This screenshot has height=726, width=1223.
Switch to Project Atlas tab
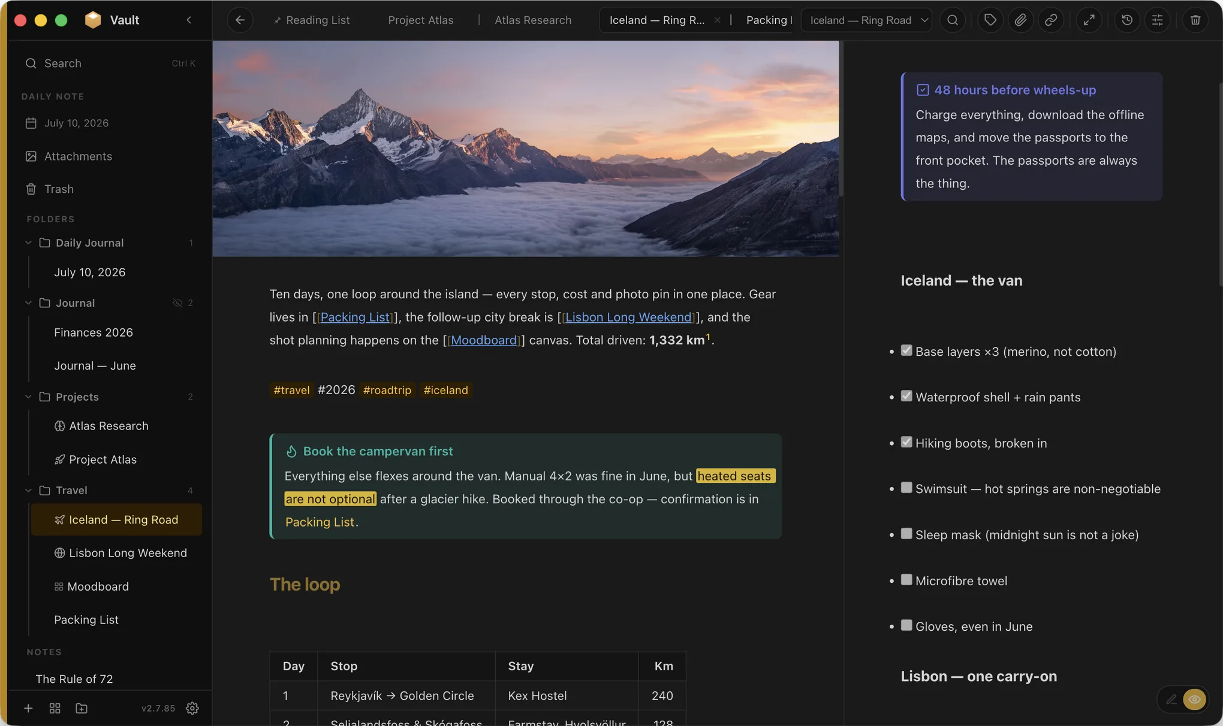point(421,20)
